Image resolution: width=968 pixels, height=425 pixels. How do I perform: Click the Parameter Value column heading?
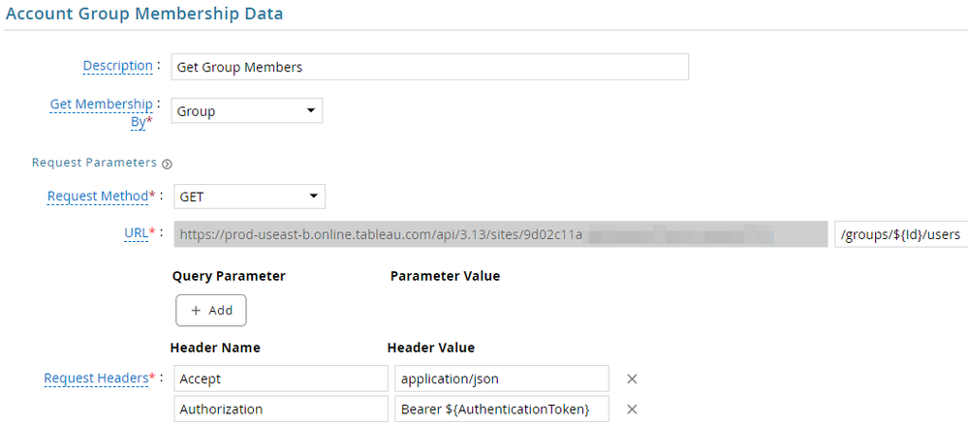(x=445, y=276)
